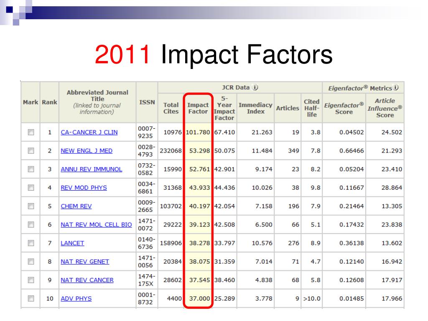Check the Mark box for NEW ENGL J MED

[31, 150]
